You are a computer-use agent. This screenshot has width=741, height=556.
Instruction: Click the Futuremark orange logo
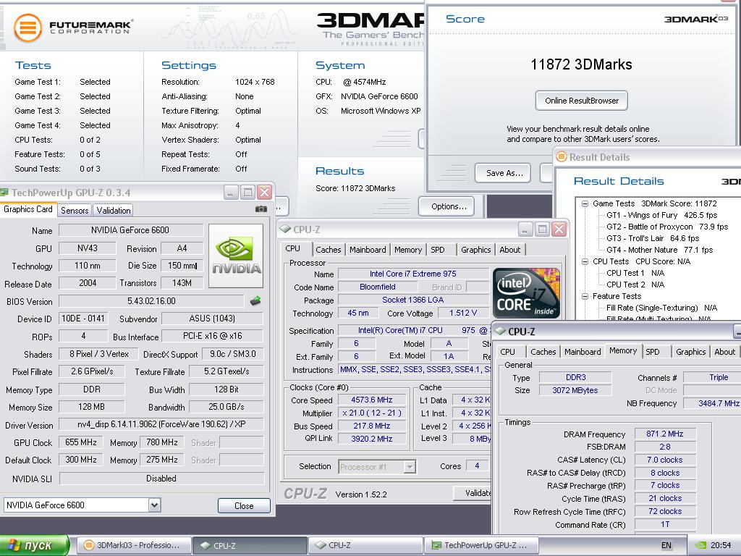27,28
